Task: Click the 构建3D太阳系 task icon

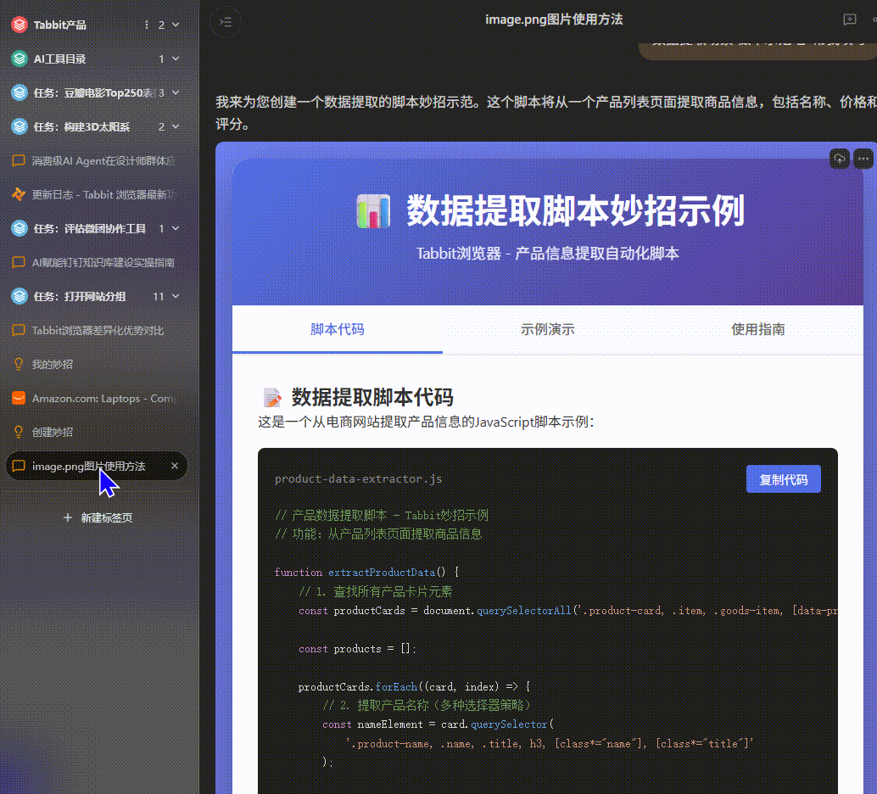Action: pyautogui.click(x=20, y=126)
